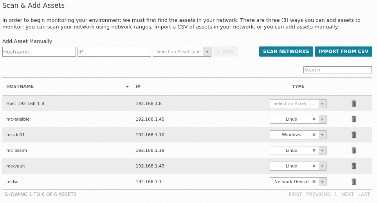Clear the Linux type for mc-ansible
The image size is (377, 203).
click(314, 119)
